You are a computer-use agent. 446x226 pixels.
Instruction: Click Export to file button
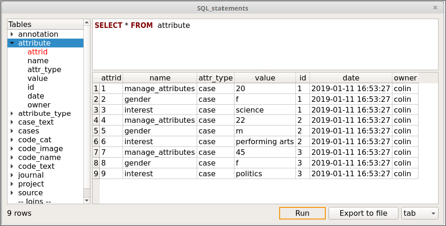[x=363, y=213]
